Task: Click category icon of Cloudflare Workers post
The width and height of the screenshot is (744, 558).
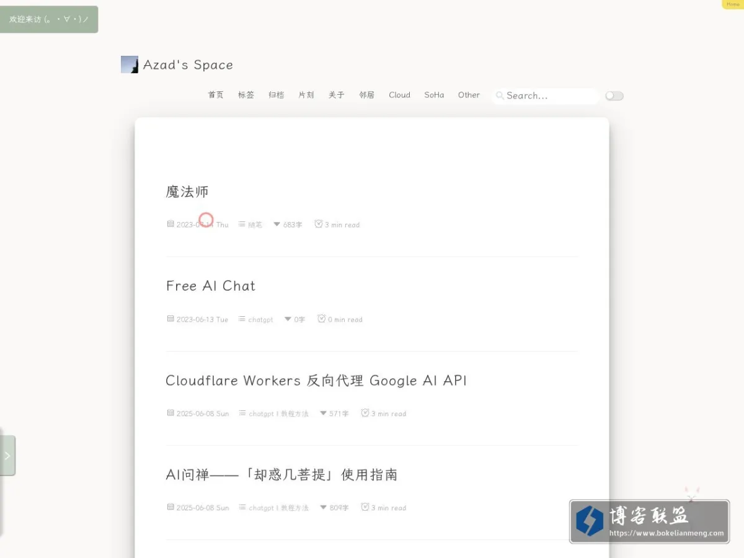Action: pyautogui.click(x=242, y=413)
